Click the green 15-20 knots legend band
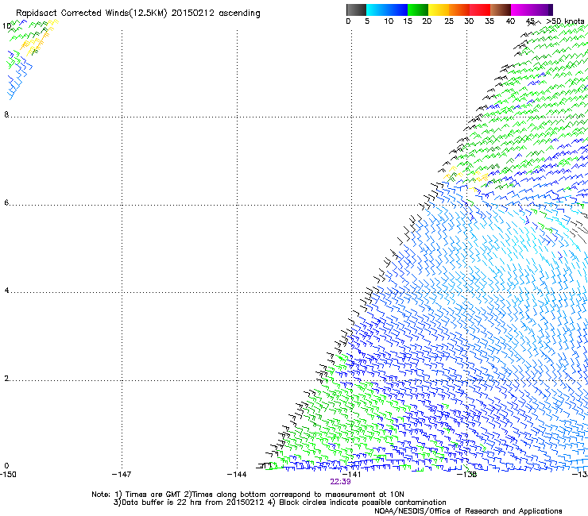588x516 pixels. (x=418, y=10)
